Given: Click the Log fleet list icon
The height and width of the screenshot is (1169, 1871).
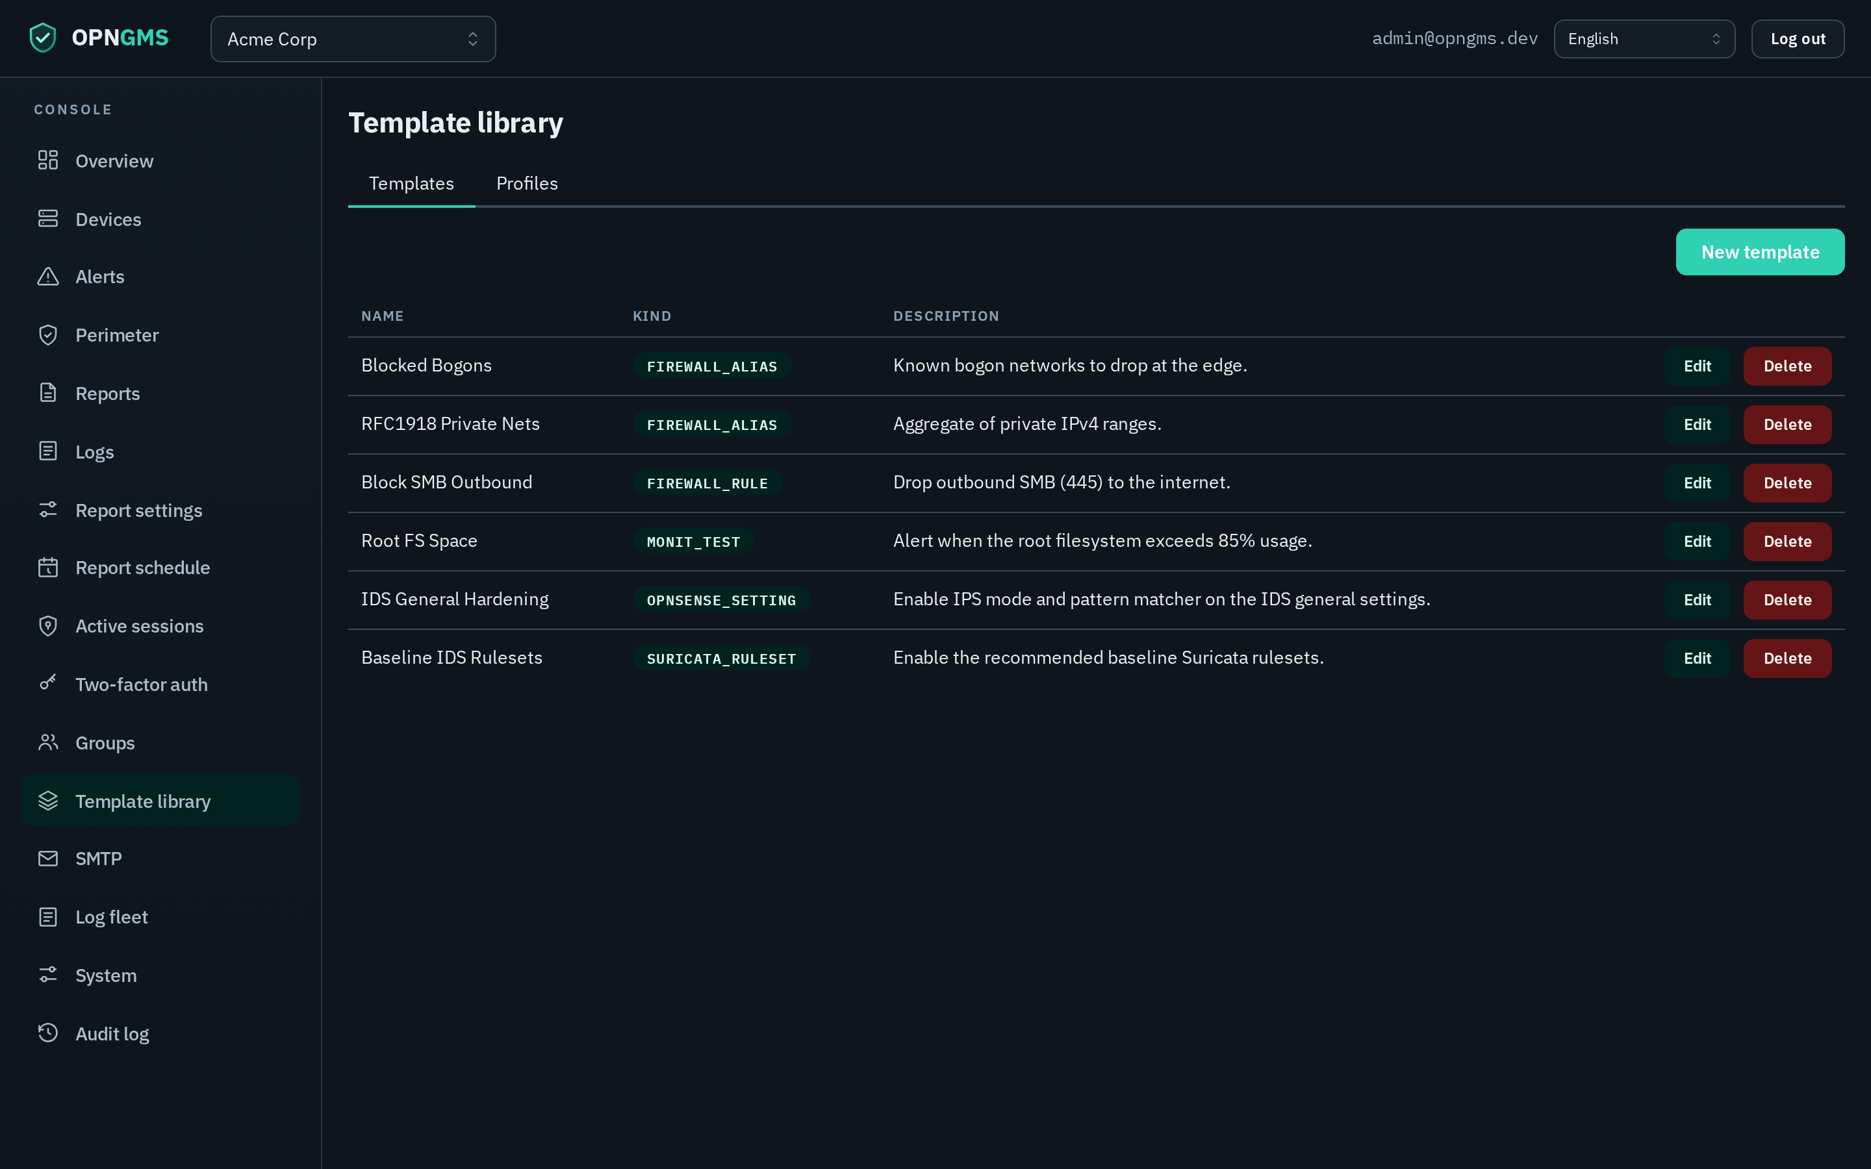Looking at the screenshot, I should coord(48,917).
